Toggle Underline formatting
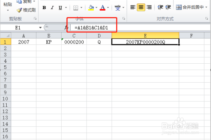 [60, 8]
